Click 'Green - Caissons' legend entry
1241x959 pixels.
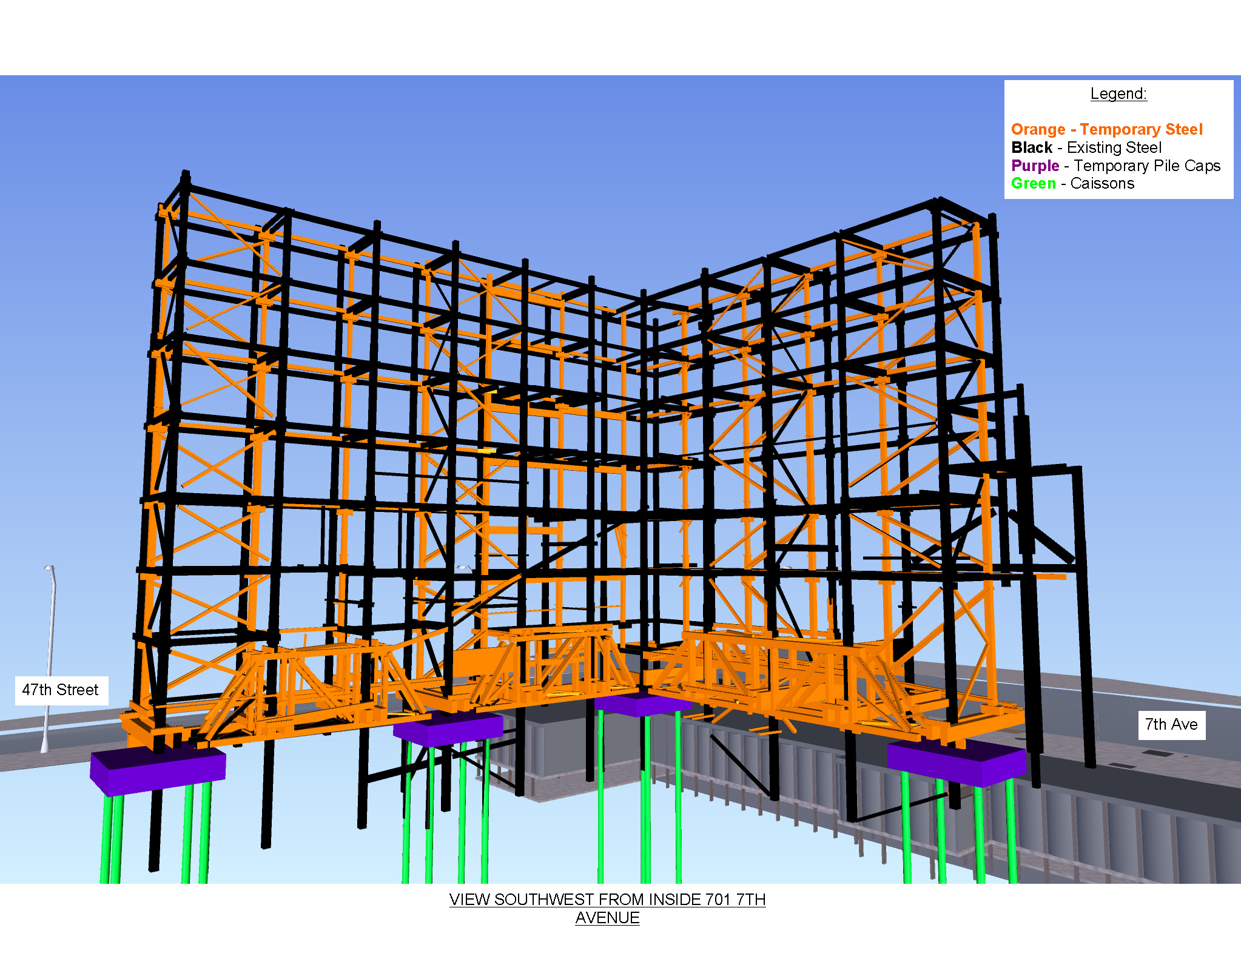click(x=1072, y=183)
